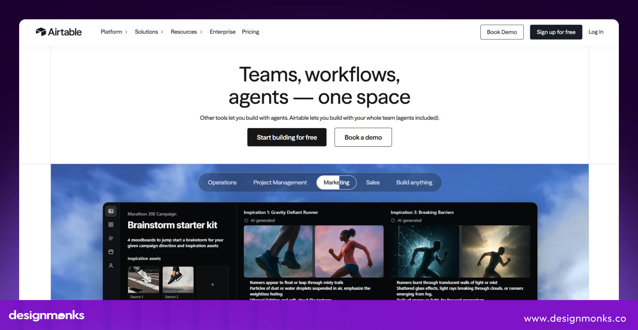Open the Log in link
The image size is (638, 330).
[596, 32]
